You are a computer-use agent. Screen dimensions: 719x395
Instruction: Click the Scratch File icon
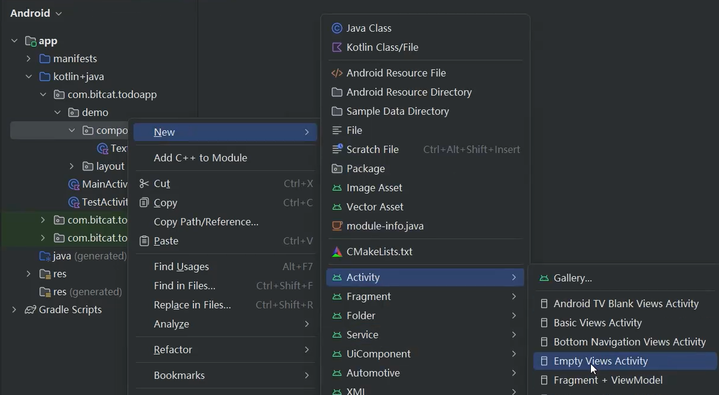click(x=337, y=149)
